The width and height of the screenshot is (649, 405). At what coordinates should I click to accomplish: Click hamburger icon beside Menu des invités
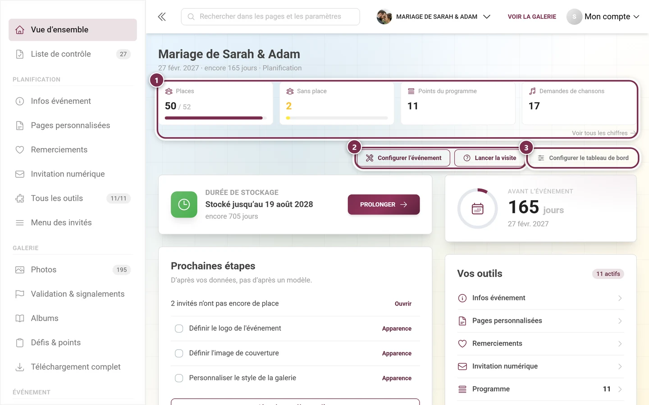click(x=20, y=223)
